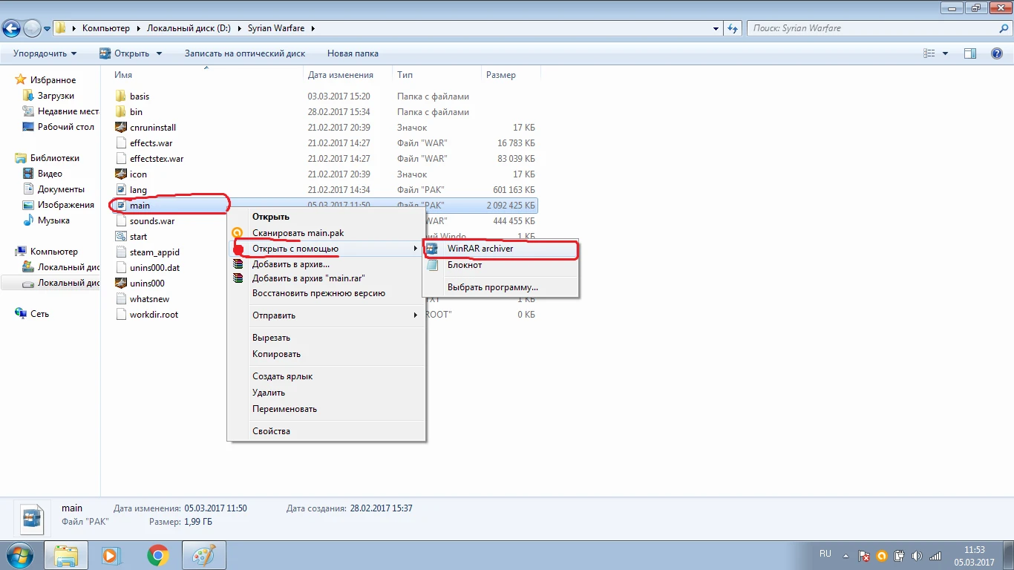Click the star icon next to Избранное
Image resolution: width=1014 pixels, height=570 pixels.
21,80
